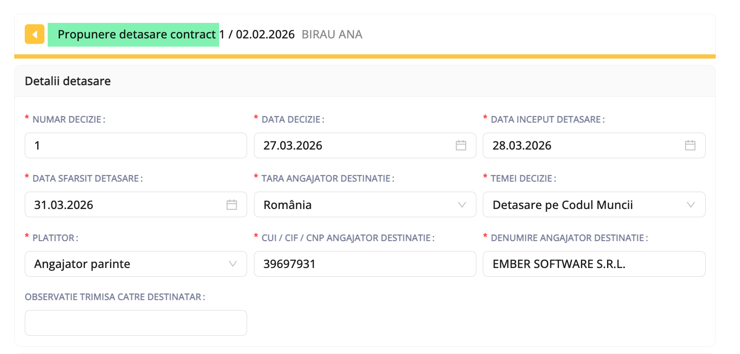Click the Detalii detasare section header

tap(67, 81)
